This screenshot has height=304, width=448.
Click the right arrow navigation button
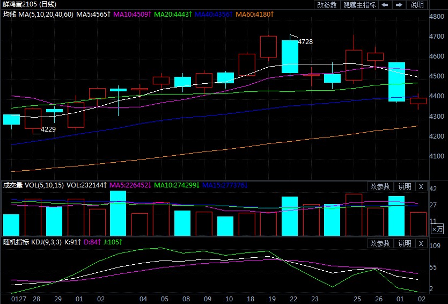399,5
